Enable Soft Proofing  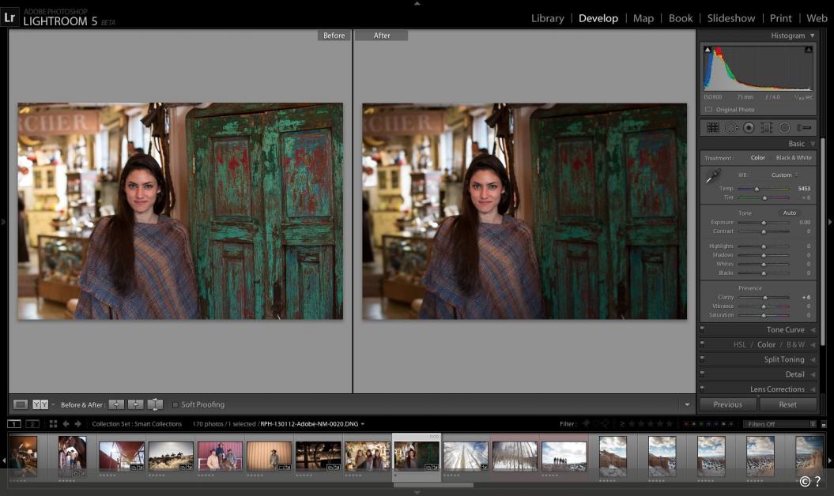pos(175,404)
